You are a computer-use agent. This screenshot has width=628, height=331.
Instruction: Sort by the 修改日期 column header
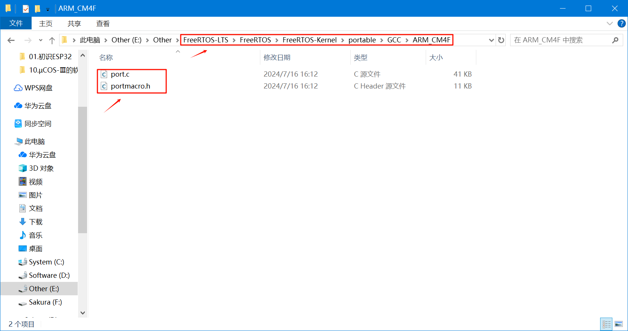(277, 57)
